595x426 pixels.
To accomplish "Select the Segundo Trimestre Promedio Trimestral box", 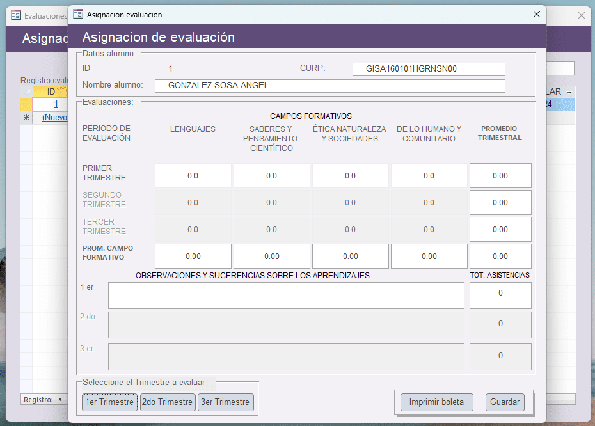I will coord(500,203).
